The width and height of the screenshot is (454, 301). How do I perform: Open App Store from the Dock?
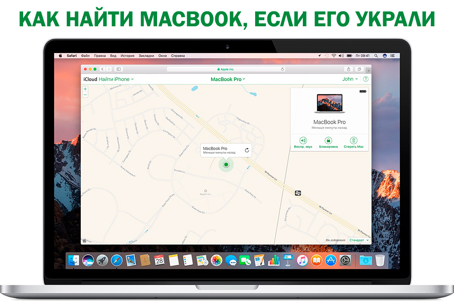[331, 260]
